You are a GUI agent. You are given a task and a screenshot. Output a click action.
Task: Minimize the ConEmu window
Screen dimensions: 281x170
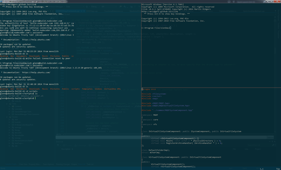point(268,1)
